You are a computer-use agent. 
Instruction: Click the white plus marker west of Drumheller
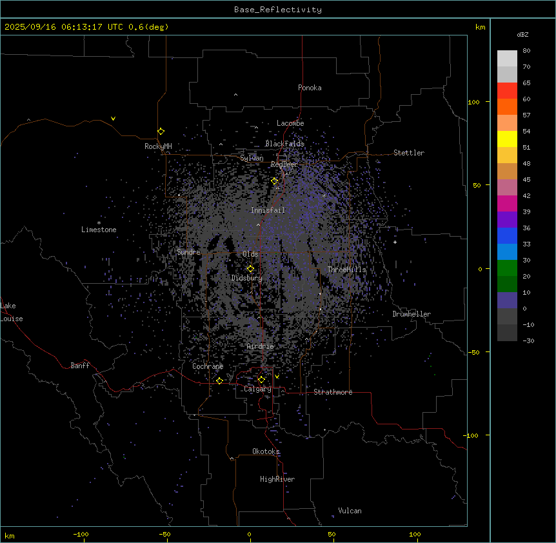click(395, 242)
